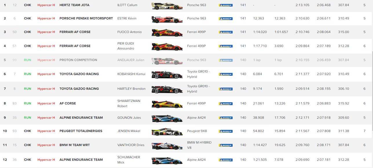Open PORSCHE PENSKE MOTORSPORT team entry
Viewport: 373px width, 168px height.
[86, 18]
